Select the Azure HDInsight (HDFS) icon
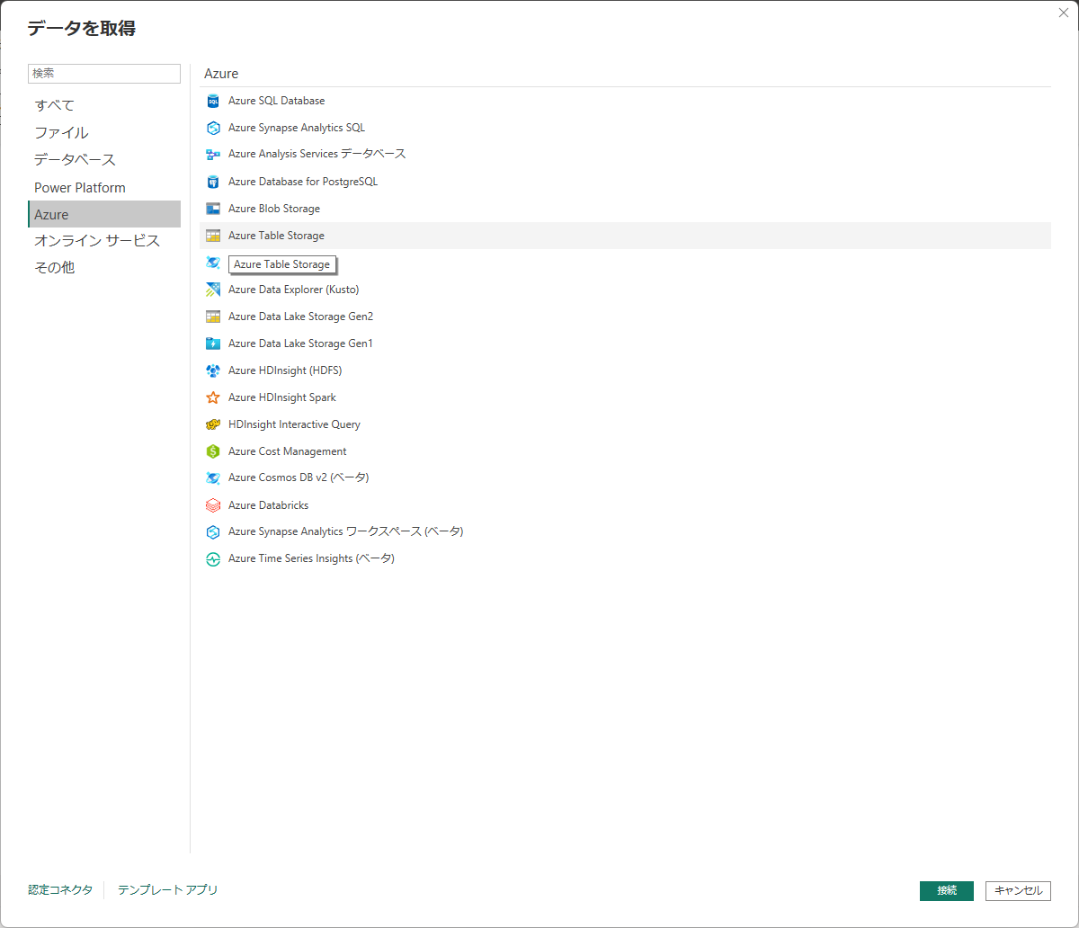 (214, 370)
